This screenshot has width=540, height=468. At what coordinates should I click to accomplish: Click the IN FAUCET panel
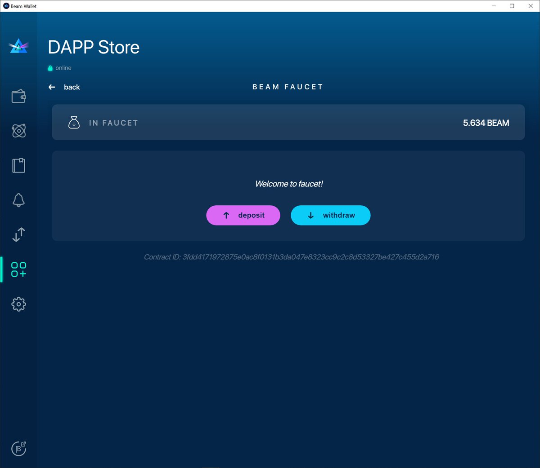coord(288,122)
